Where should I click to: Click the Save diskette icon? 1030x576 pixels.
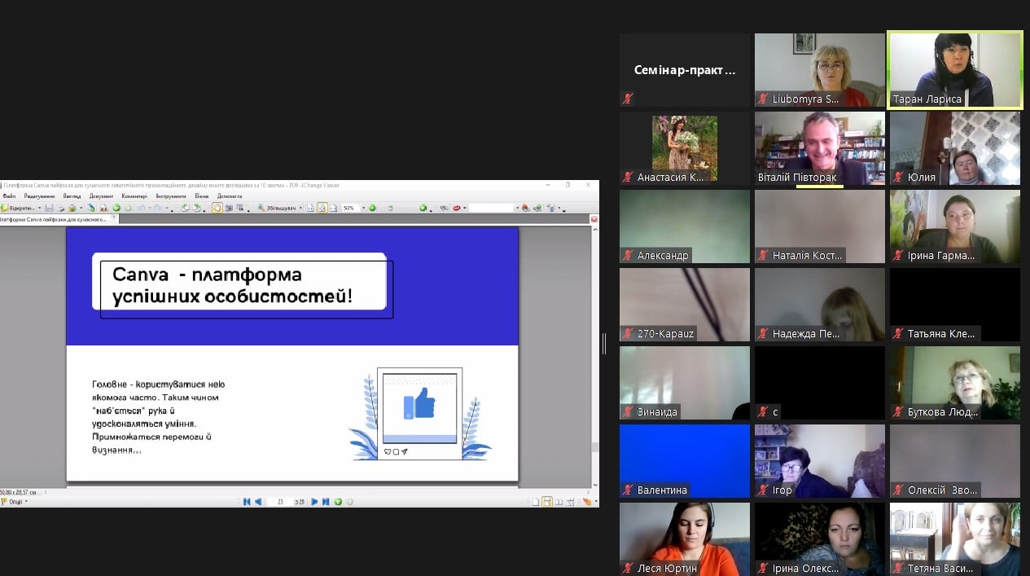coord(49,208)
